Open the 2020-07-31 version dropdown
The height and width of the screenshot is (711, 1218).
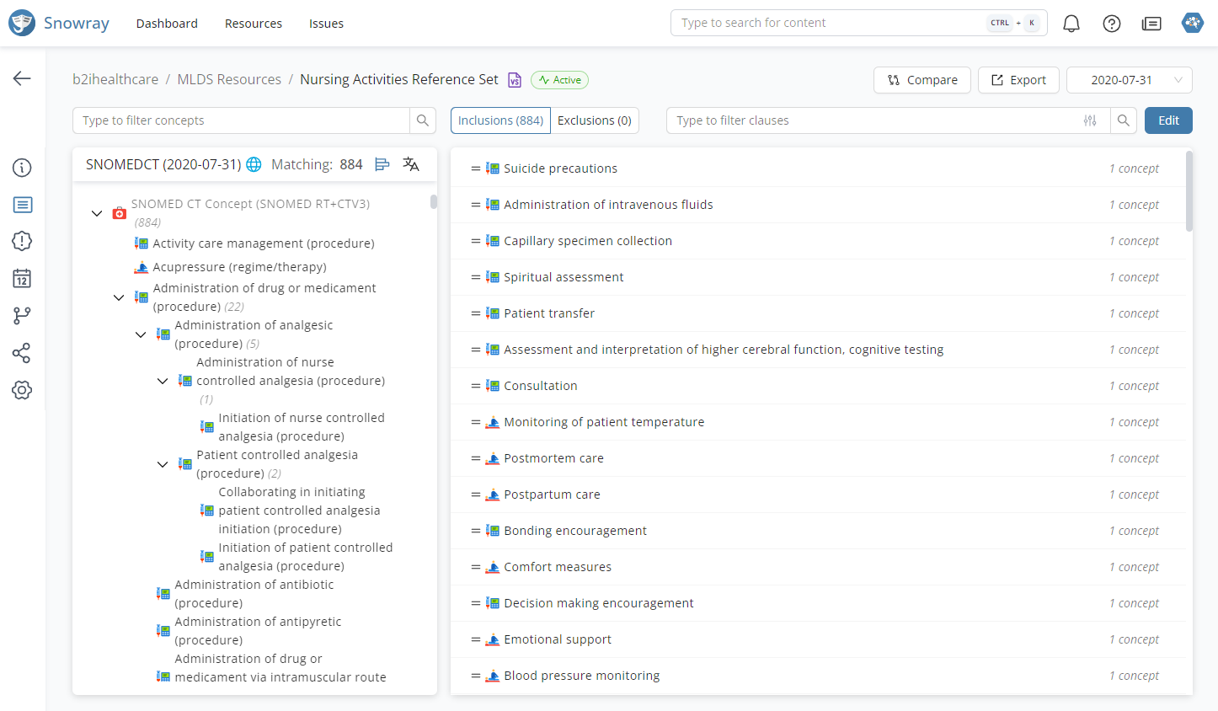(1129, 80)
